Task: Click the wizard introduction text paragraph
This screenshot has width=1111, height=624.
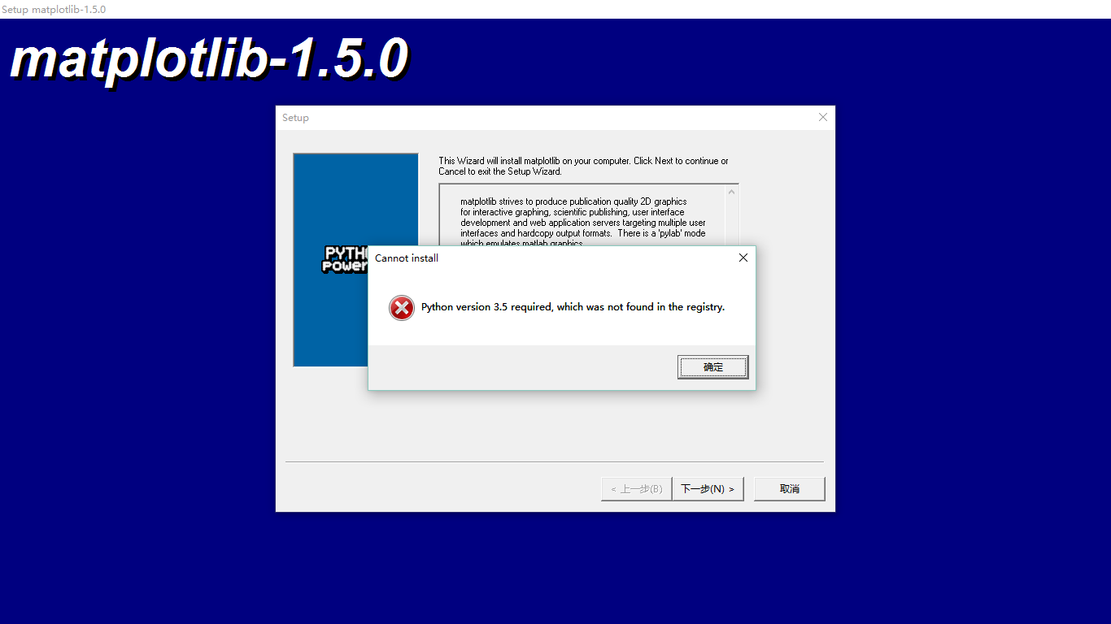Action: [x=583, y=166]
